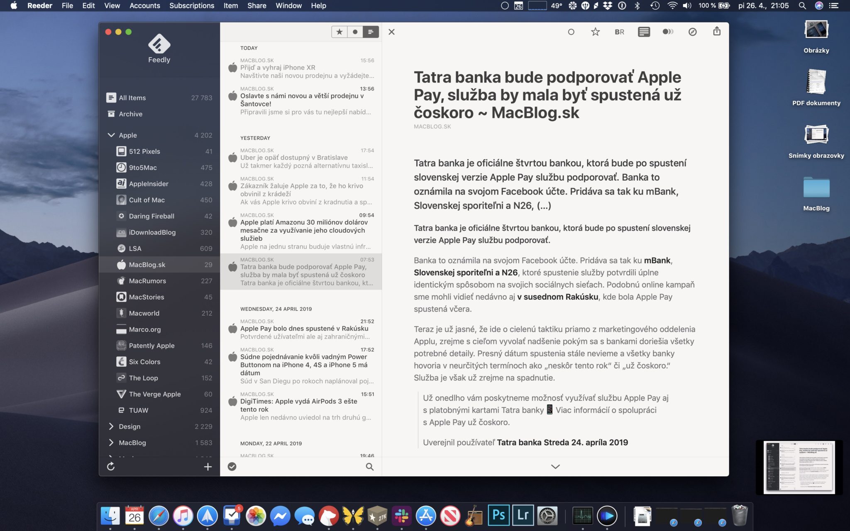Follow 'Tatra banka Streda 24. apríla 2019' link
The height and width of the screenshot is (531, 850).
tap(562, 442)
